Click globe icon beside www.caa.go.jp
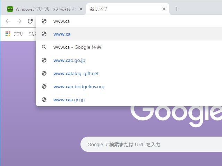Viewport: 222px width, 166px height. (44, 100)
